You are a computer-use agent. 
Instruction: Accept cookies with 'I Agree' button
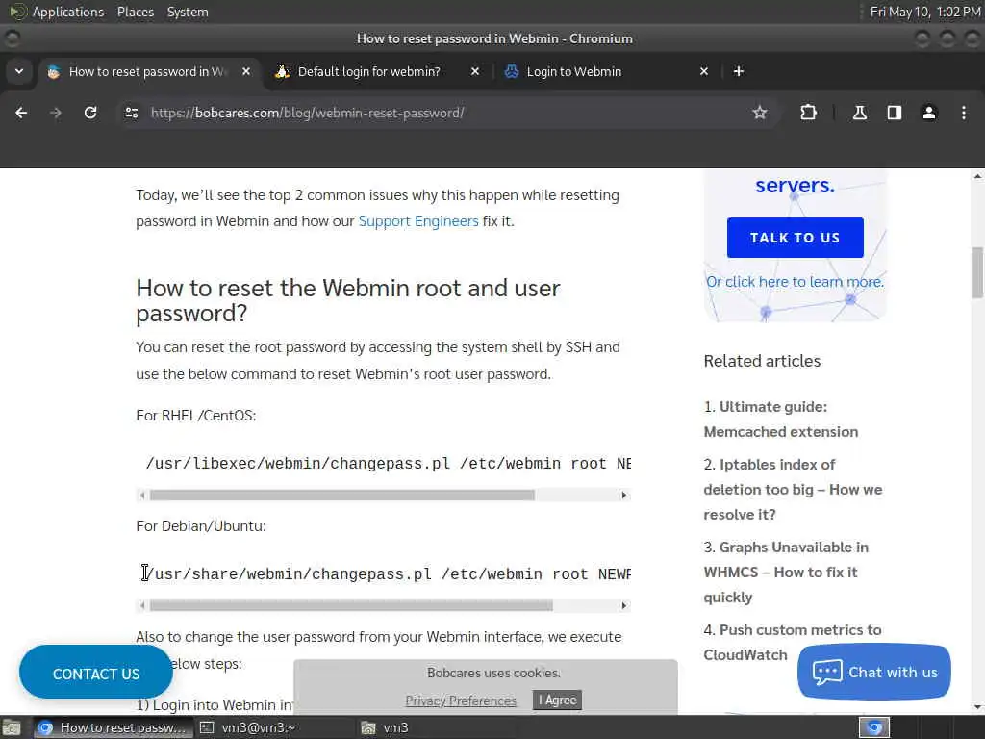[557, 701]
